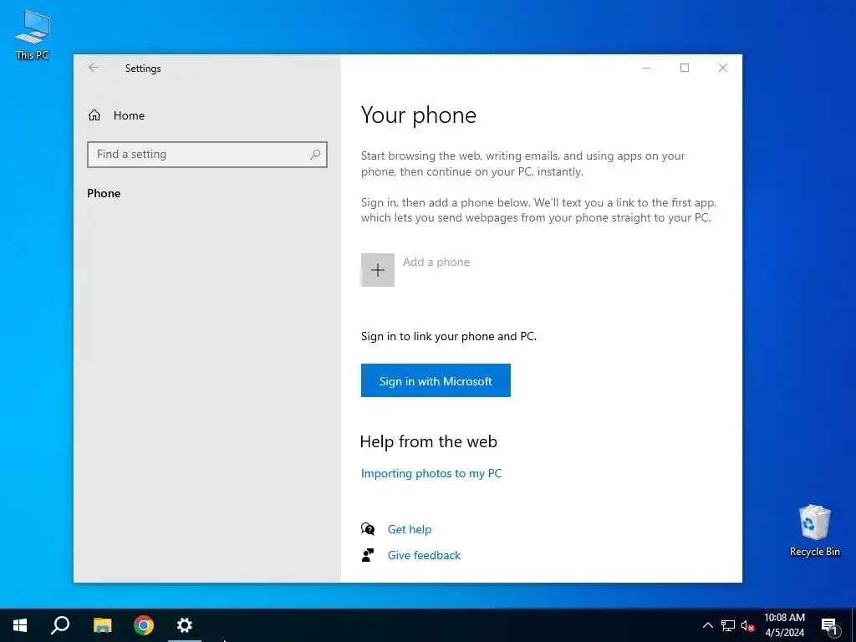Open the Home settings page
The width and height of the screenshot is (856, 642).
click(116, 115)
